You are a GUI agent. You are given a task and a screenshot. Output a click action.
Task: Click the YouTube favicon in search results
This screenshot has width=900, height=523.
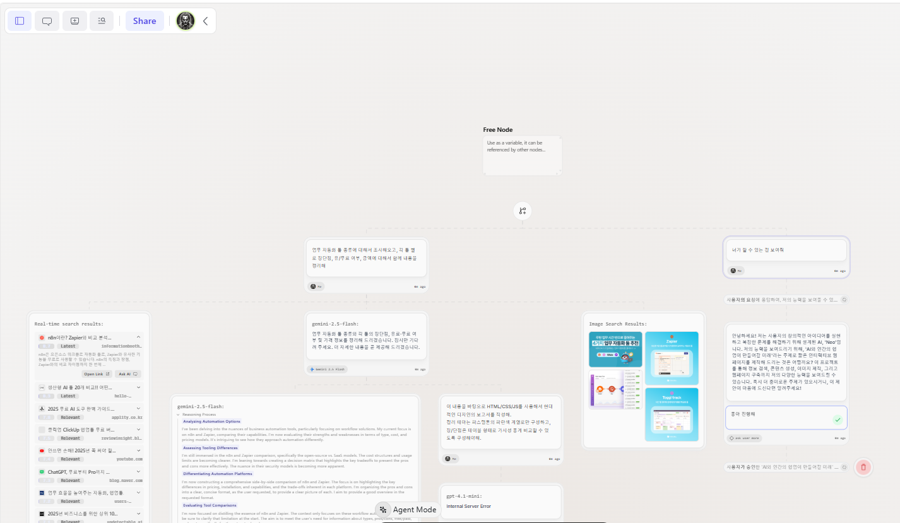point(42,450)
